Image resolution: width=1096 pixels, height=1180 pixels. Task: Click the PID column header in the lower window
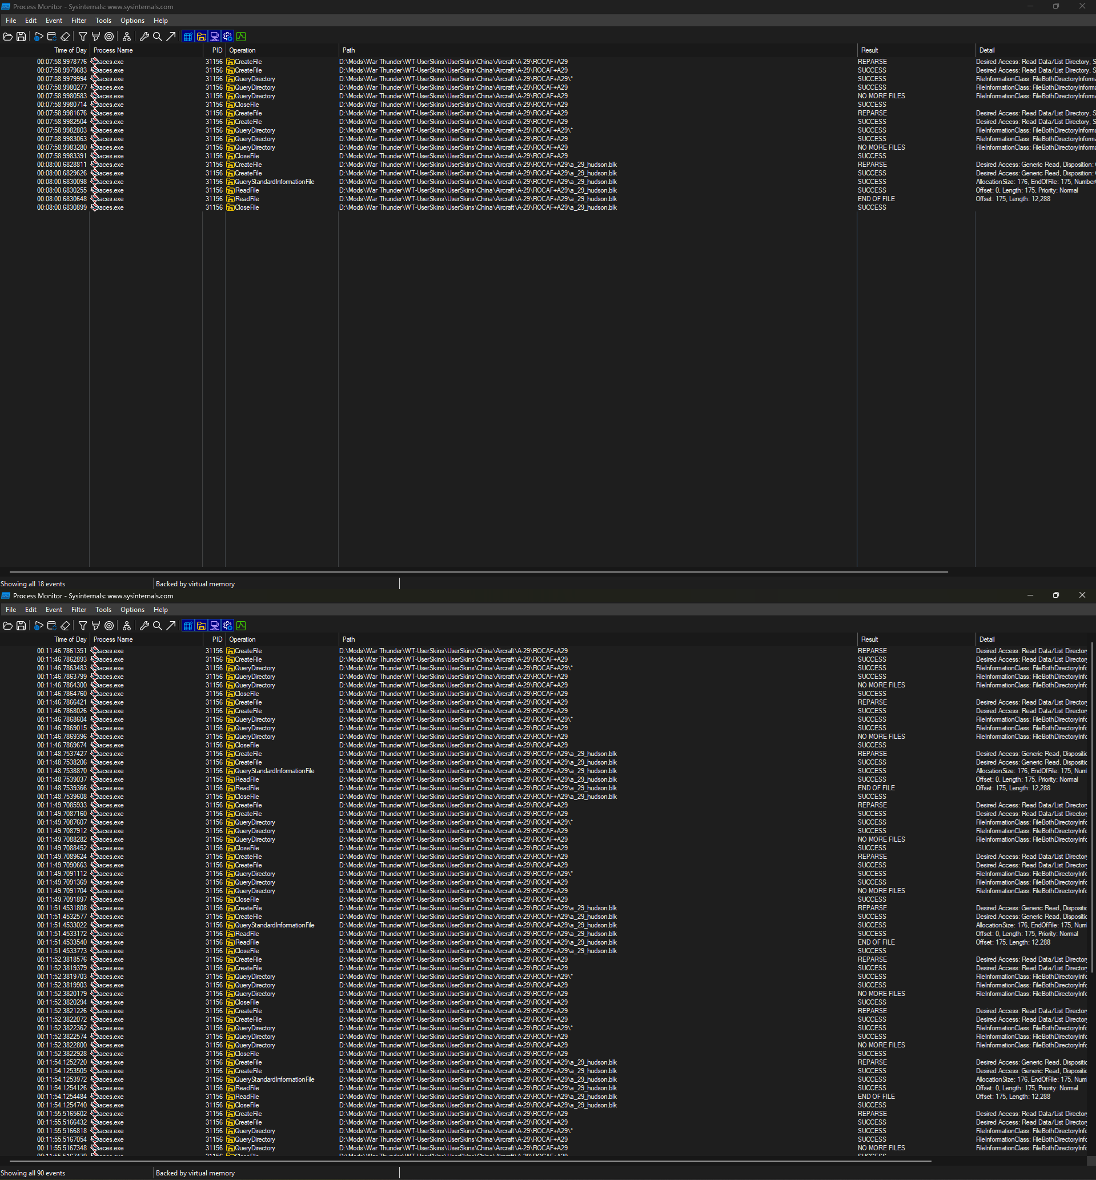coord(214,639)
